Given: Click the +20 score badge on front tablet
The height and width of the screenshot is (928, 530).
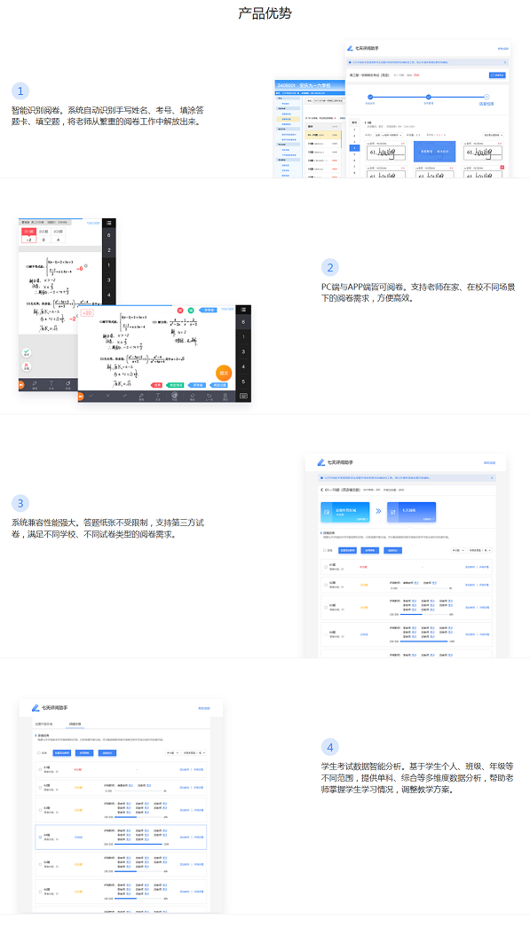Looking at the screenshot, I should (x=86, y=313).
